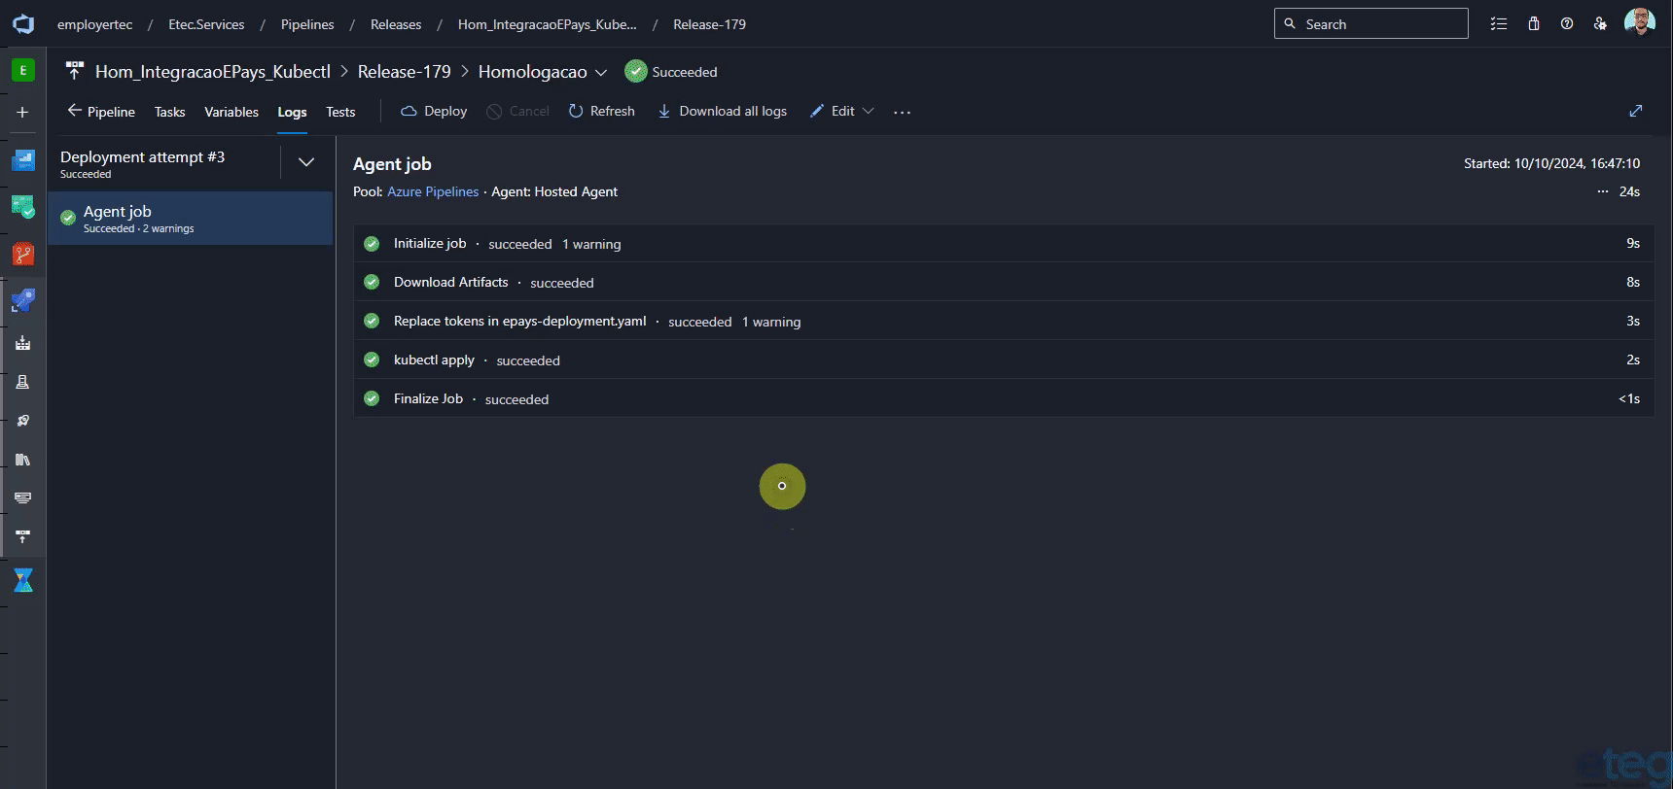Open the Marketplace shopping bag icon

click(1533, 24)
